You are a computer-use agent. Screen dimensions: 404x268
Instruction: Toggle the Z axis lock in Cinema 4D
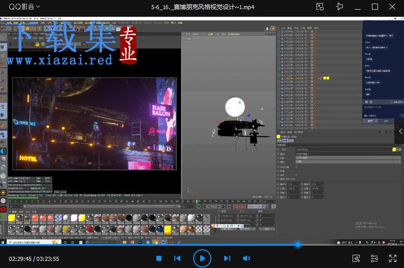coord(58,28)
